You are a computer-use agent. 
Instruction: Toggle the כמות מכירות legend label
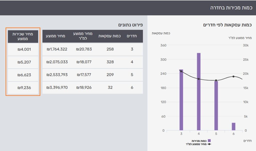[199, 141]
